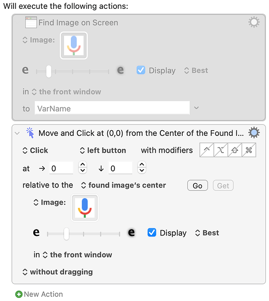Image resolution: width=269 pixels, height=301 pixels.
Task: Click the vertical offset field
Action: tap(120, 168)
